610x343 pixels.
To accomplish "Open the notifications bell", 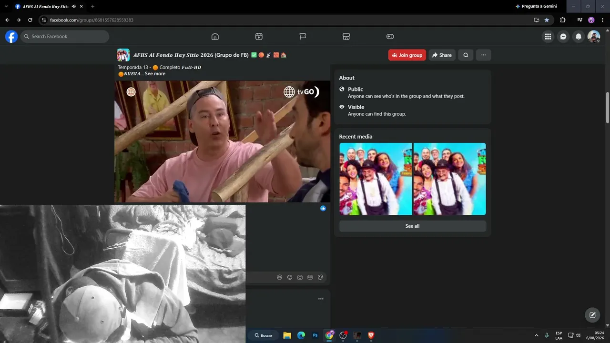I will tap(579, 37).
